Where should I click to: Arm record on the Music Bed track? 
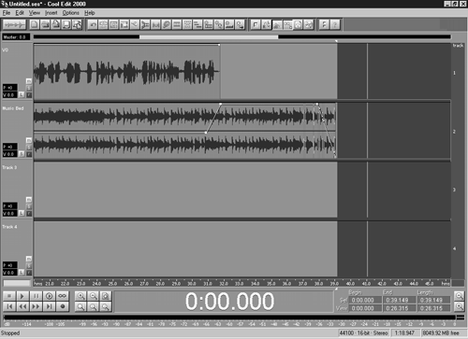point(29,154)
